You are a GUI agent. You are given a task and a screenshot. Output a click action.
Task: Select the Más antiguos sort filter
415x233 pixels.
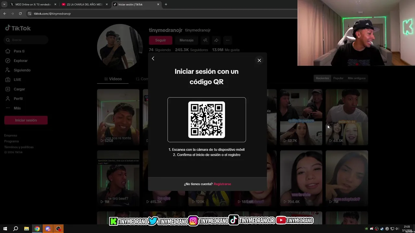356,78
